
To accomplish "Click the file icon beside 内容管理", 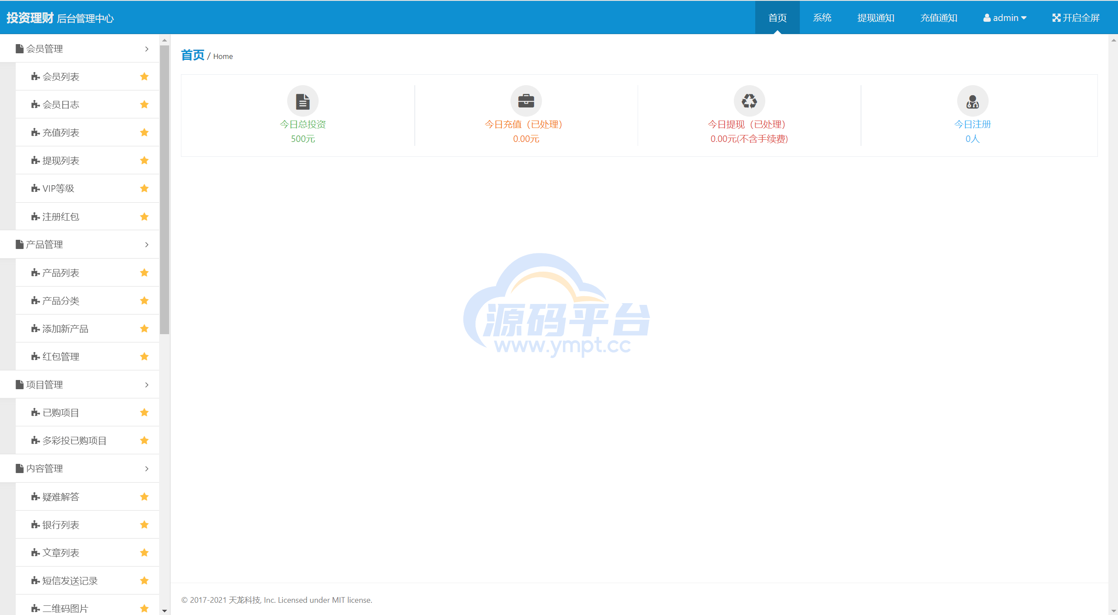I will pyautogui.click(x=20, y=468).
